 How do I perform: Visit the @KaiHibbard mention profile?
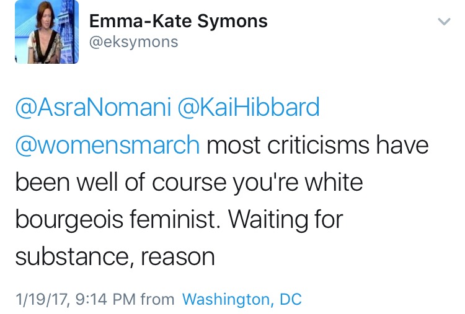tap(249, 109)
